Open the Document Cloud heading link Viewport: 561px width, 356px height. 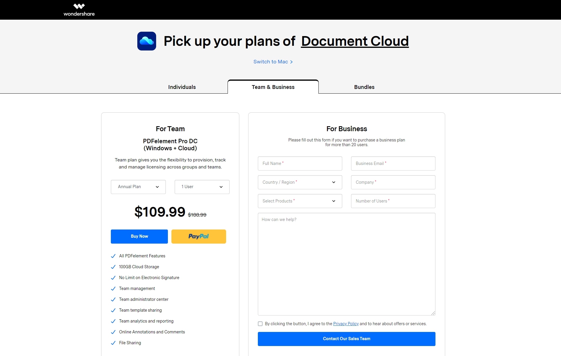[x=355, y=41]
